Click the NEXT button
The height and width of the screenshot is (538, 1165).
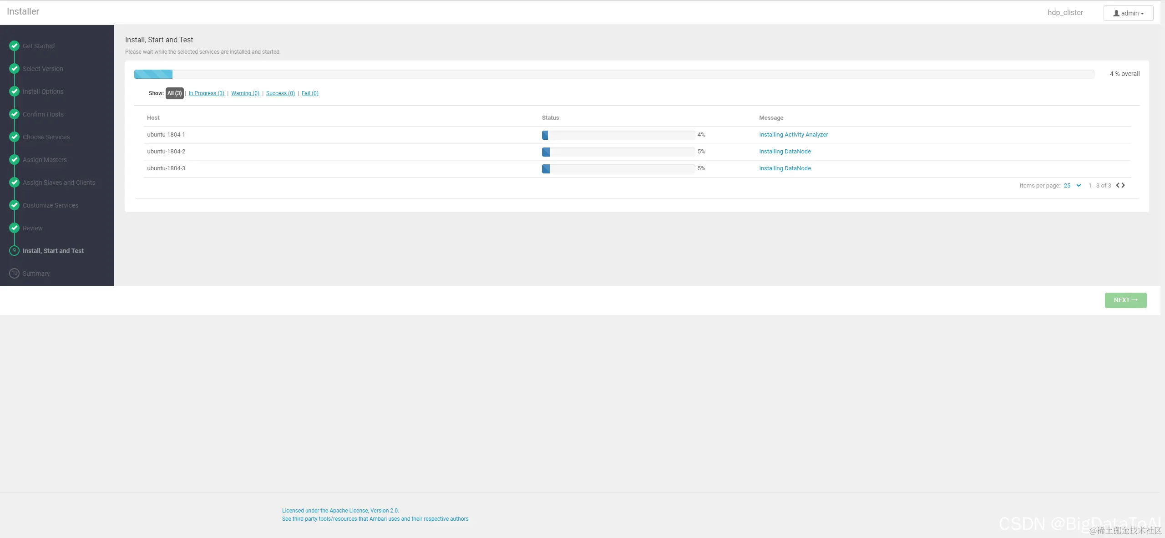(1125, 300)
